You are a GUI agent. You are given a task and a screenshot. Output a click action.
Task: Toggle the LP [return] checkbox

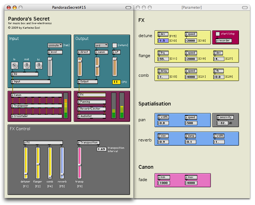[115, 45]
